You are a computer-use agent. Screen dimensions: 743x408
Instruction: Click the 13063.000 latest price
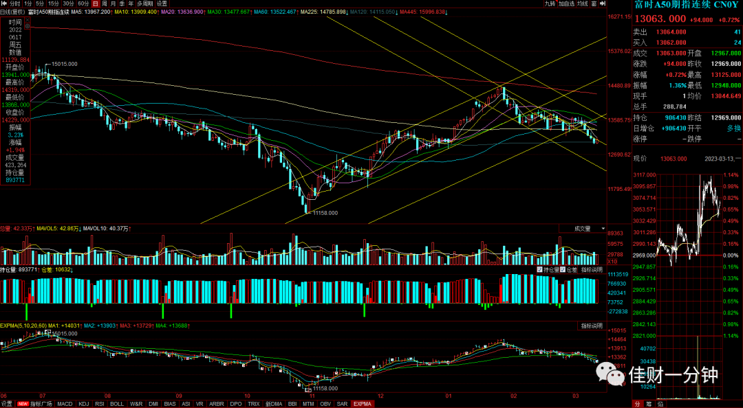coord(660,19)
